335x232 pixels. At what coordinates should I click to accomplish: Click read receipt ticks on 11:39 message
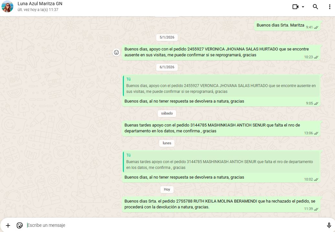316,209
